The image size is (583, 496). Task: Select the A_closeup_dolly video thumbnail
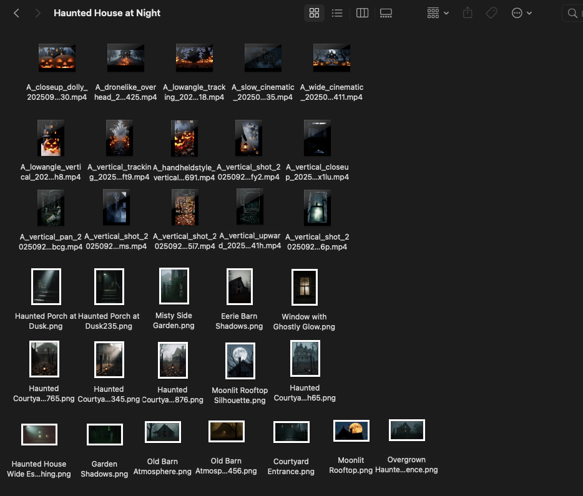pyautogui.click(x=57, y=57)
